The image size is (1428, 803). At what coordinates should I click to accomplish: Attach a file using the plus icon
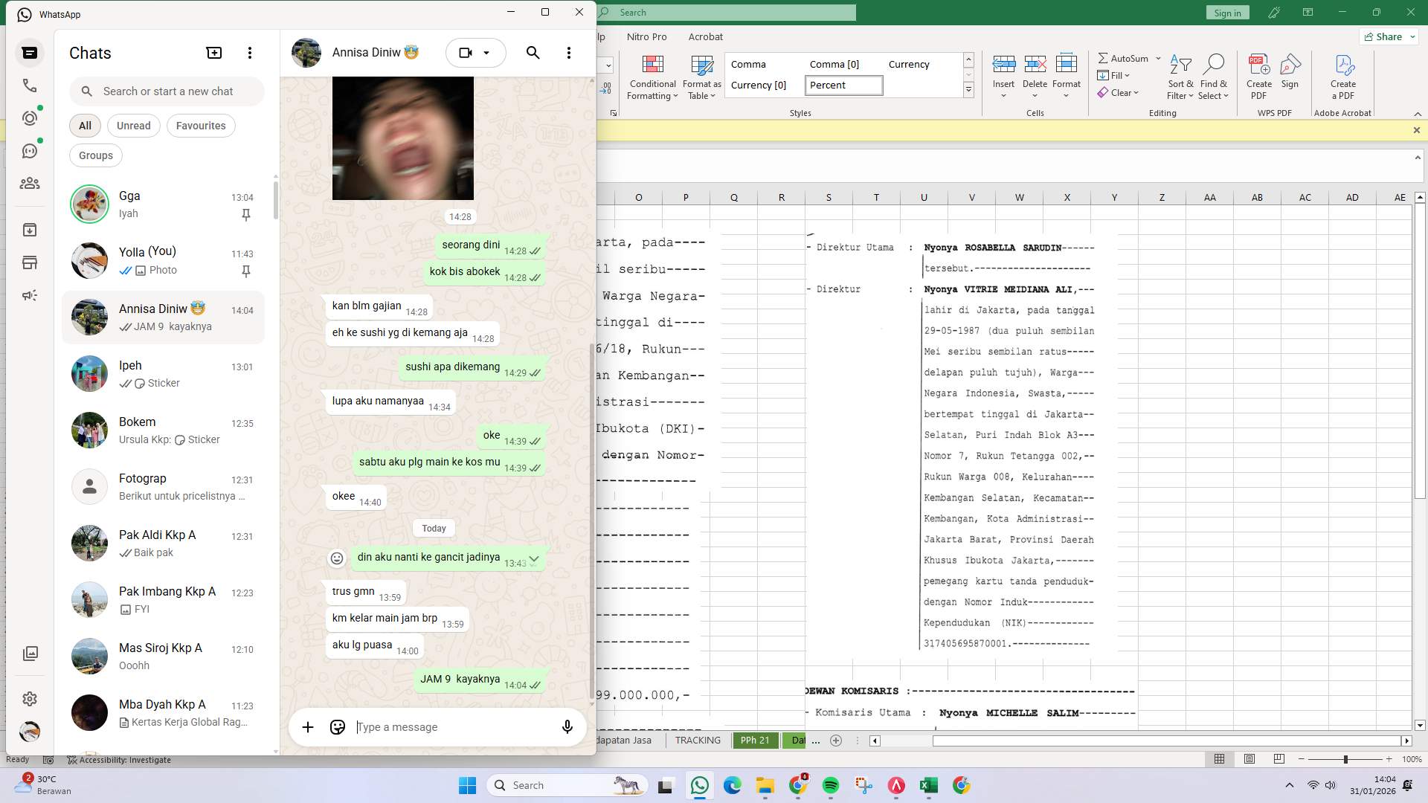coord(308,726)
